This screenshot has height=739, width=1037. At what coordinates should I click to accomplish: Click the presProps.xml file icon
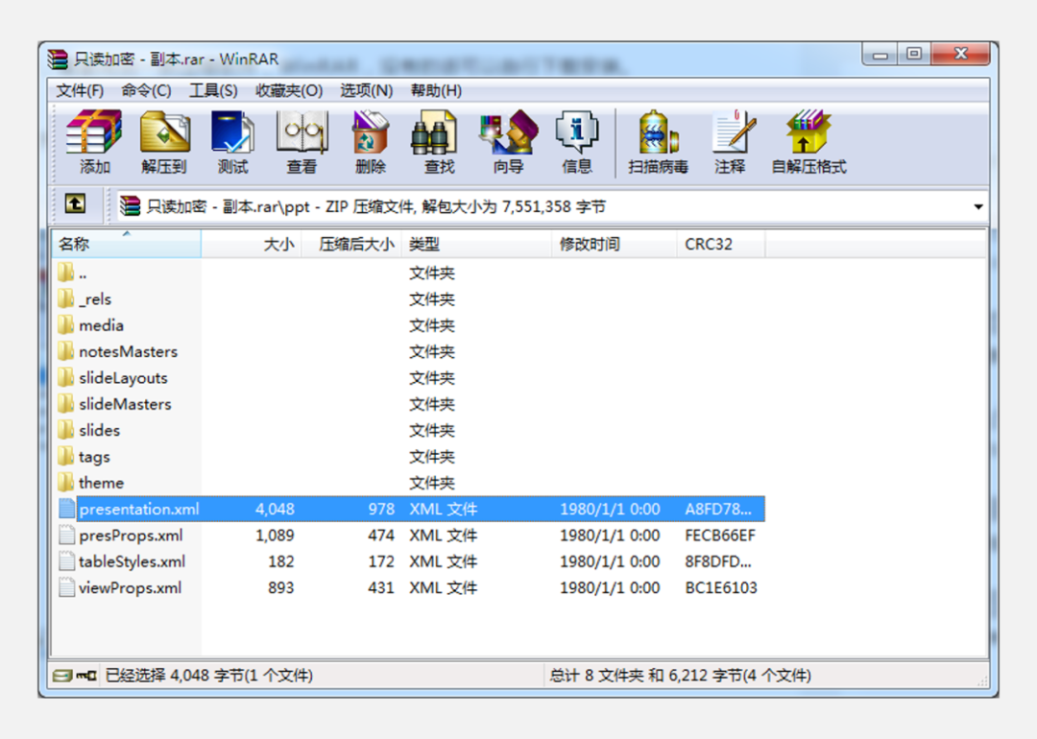pos(66,535)
